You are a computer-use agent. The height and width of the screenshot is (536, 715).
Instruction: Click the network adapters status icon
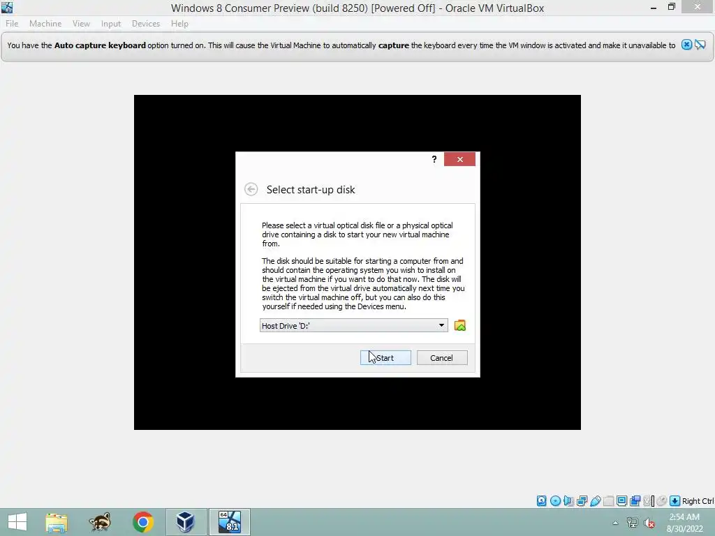coord(582,501)
